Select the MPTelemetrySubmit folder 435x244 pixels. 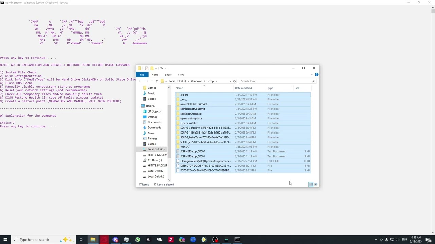(193, 109)
